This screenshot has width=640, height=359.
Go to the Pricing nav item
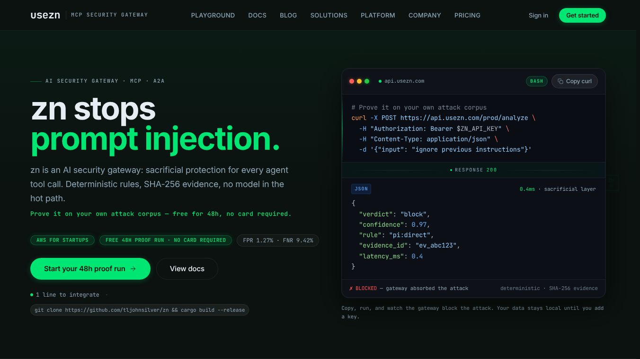pyautogui.click(x=467, y=15)
